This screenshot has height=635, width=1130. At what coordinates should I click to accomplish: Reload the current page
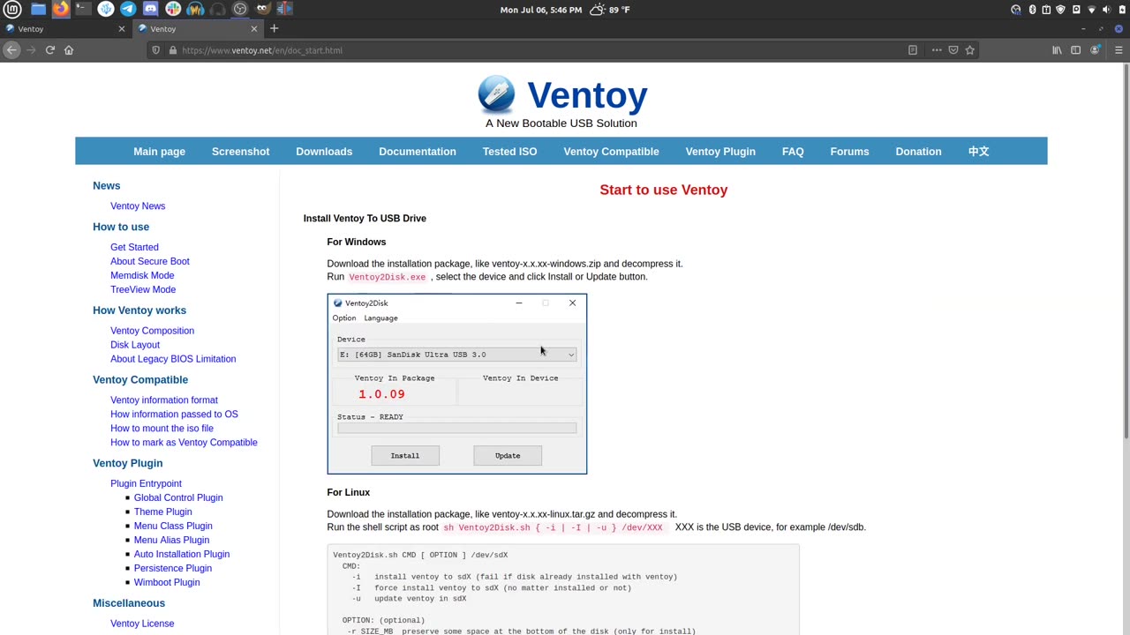pyautogui.click(x=50, y=50)
